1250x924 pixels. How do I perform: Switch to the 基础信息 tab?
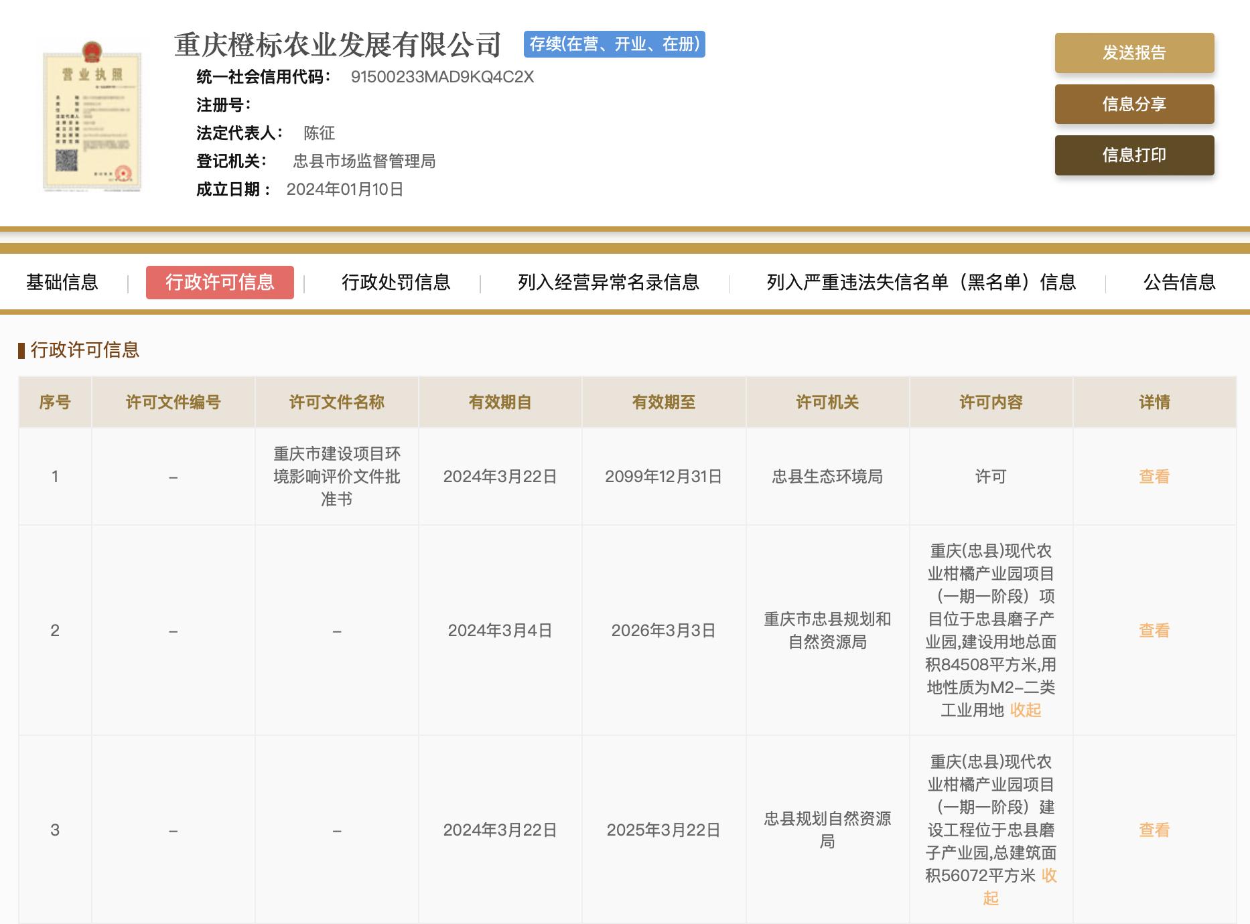pyautogui.click(x=62, y=283)
